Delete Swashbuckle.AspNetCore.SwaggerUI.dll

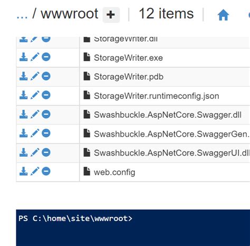[46, 152]
